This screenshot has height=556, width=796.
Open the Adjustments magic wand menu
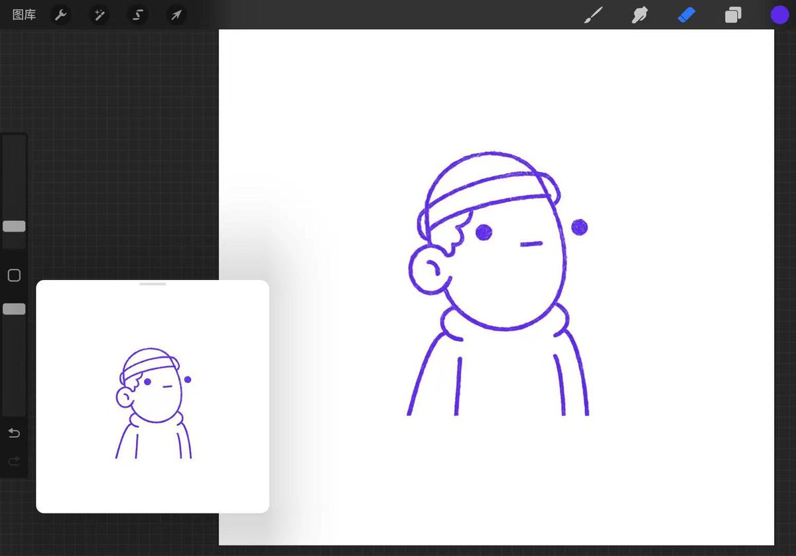click(x=99, y=15)
